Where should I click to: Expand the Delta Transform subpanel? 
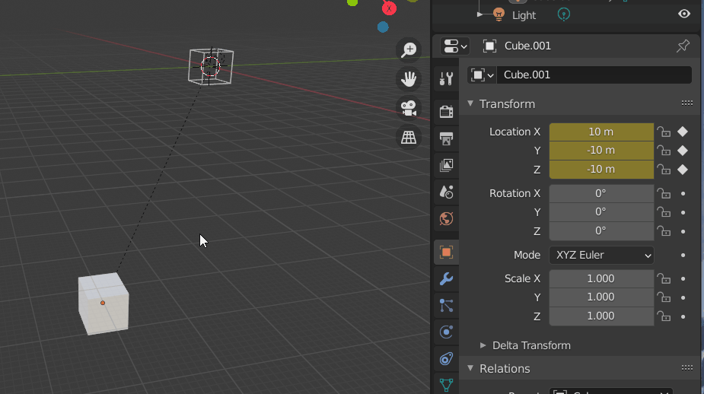coord(483,345)
